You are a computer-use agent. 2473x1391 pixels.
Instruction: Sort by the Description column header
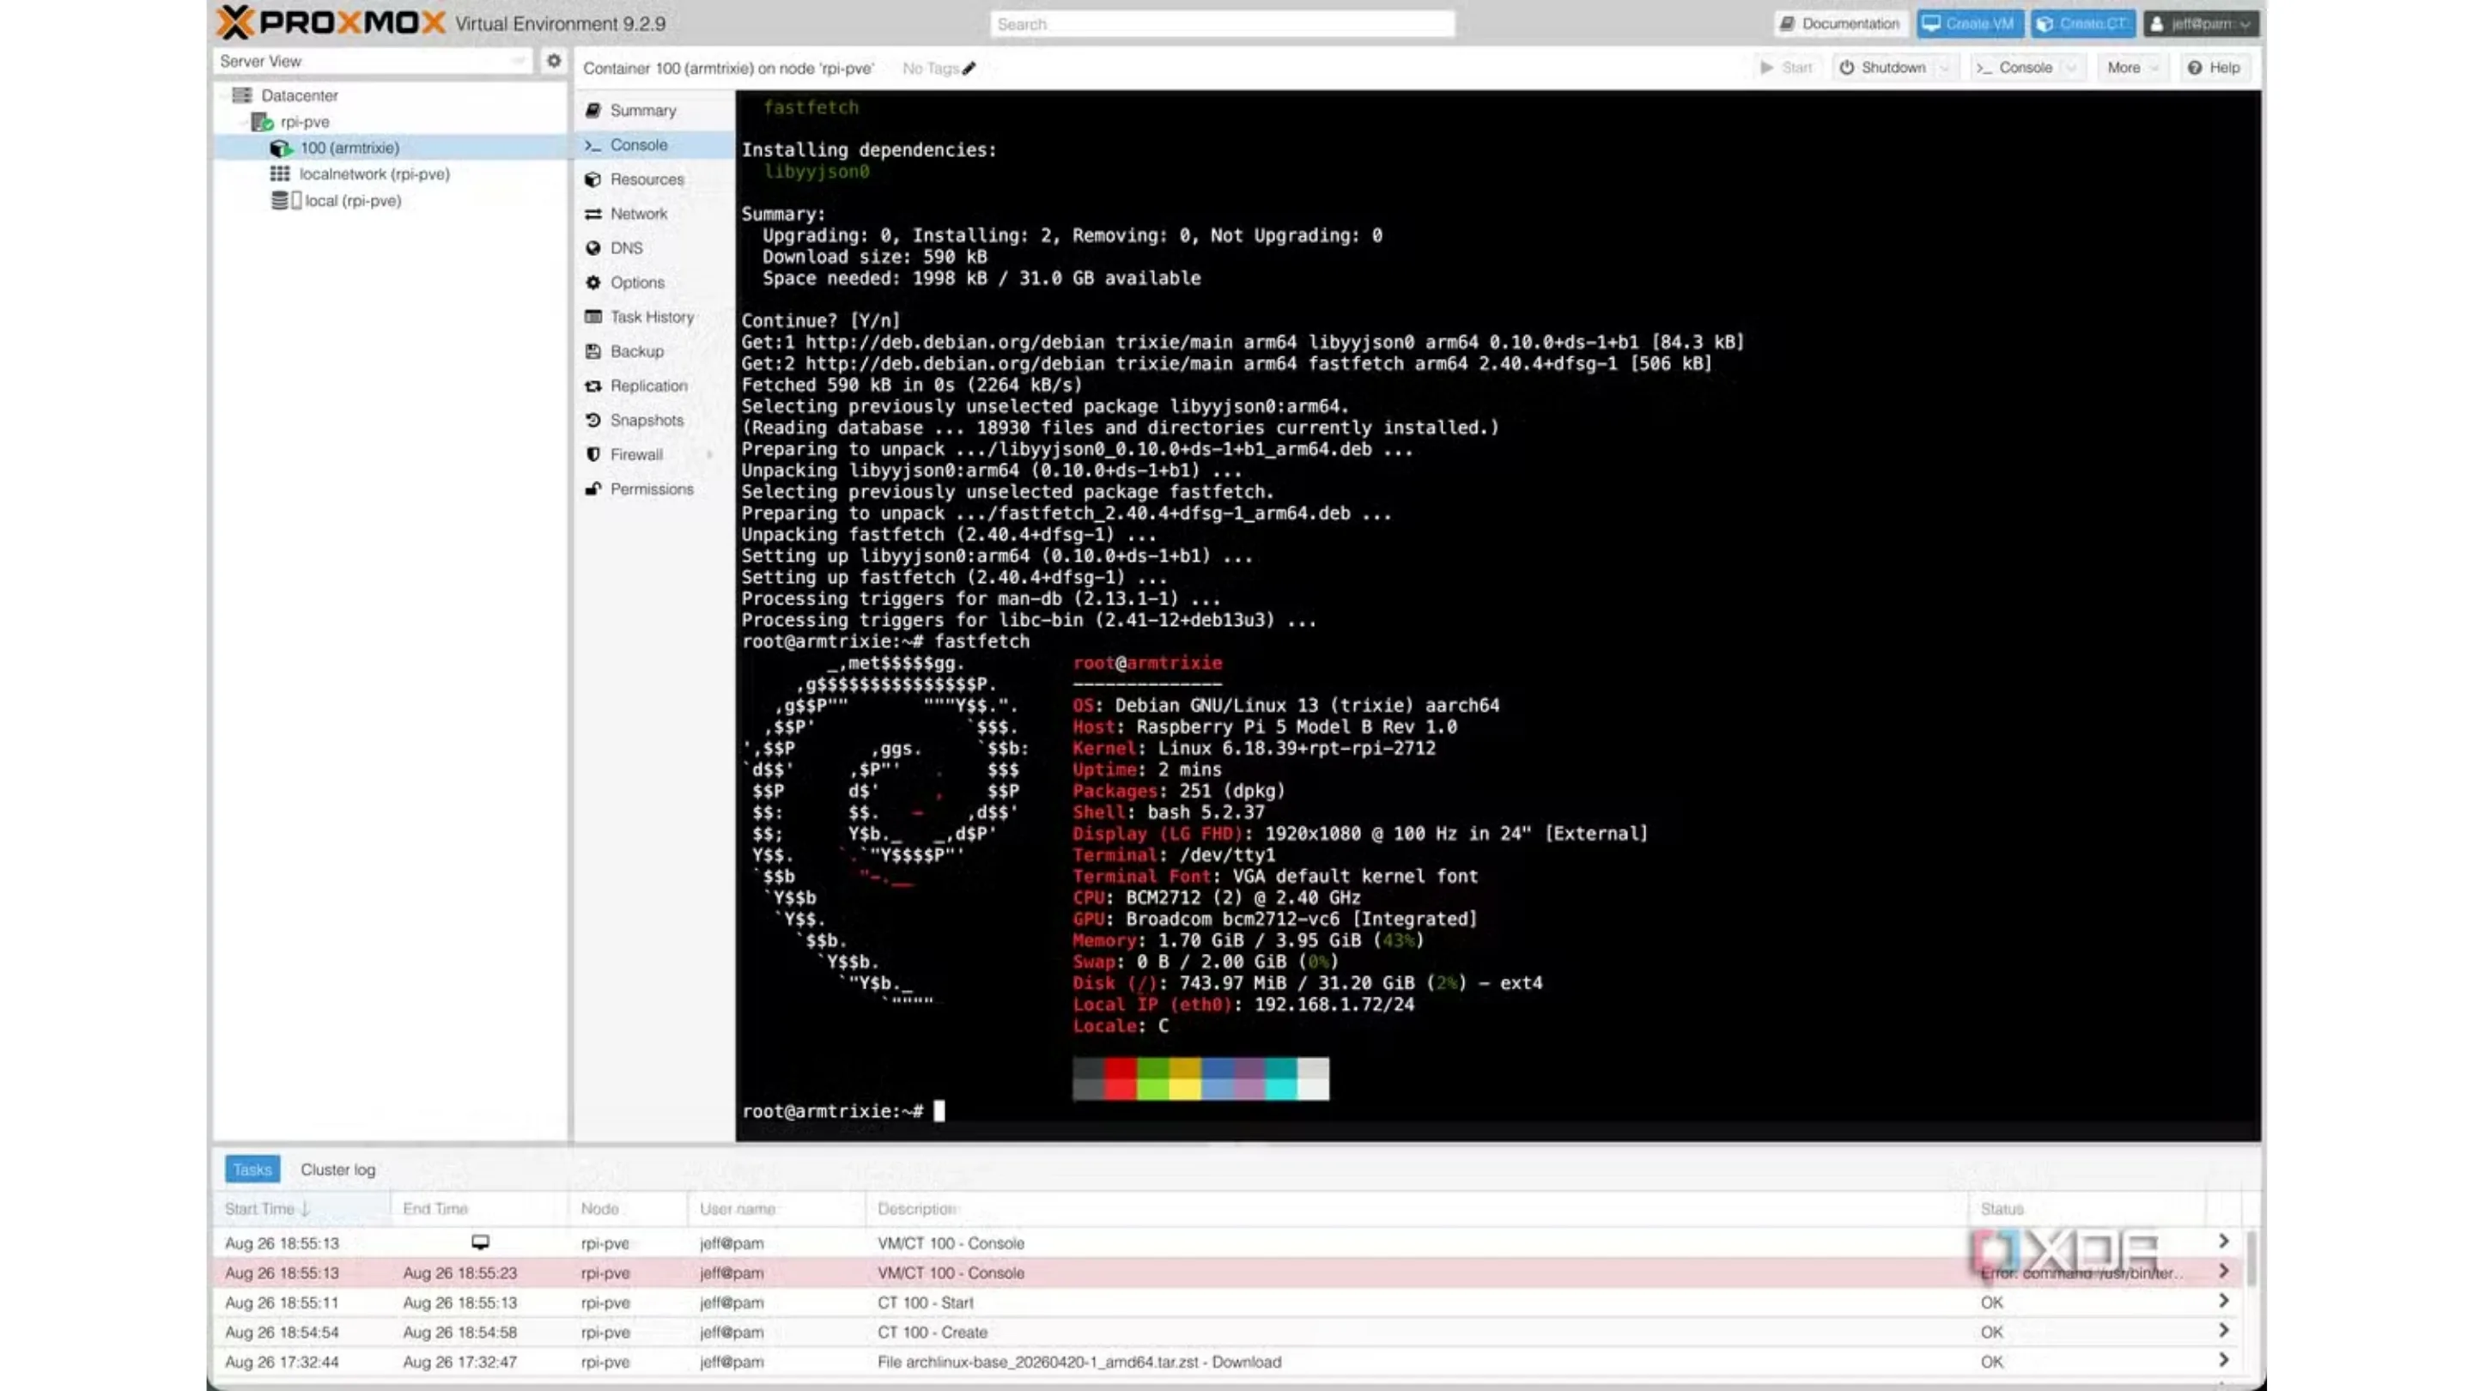(1417, 1209)
